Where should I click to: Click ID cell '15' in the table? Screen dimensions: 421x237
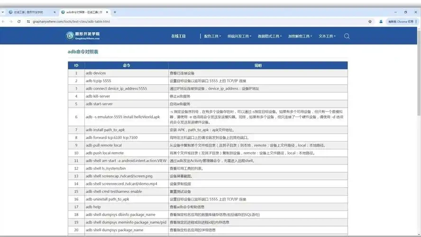pyautogui.click(x=76, y=191)
